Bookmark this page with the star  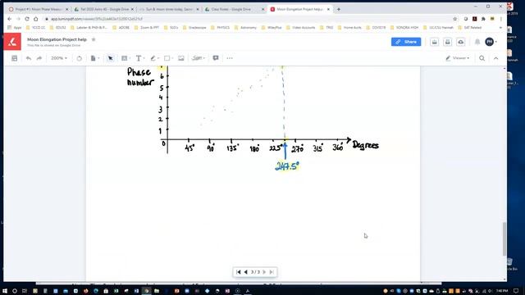[454, 19]
